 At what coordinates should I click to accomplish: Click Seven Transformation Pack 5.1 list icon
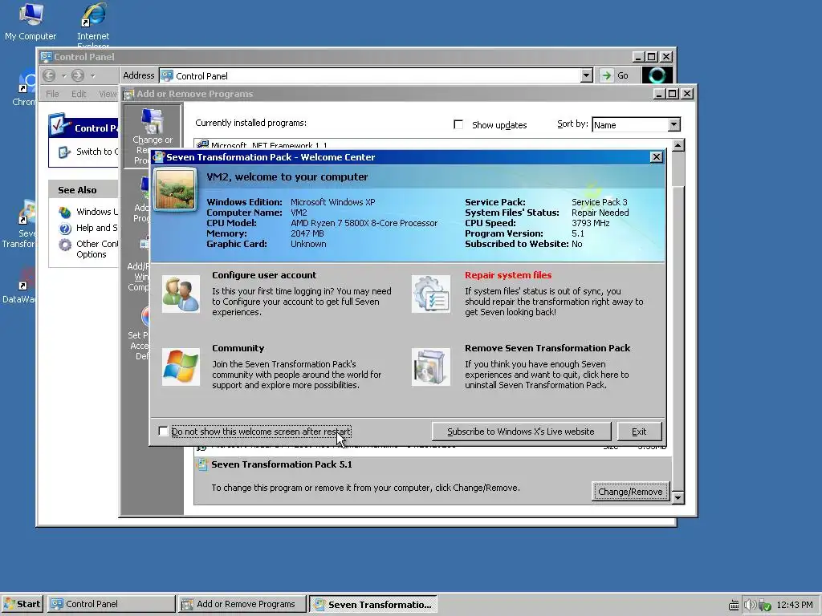click(201, 464)
